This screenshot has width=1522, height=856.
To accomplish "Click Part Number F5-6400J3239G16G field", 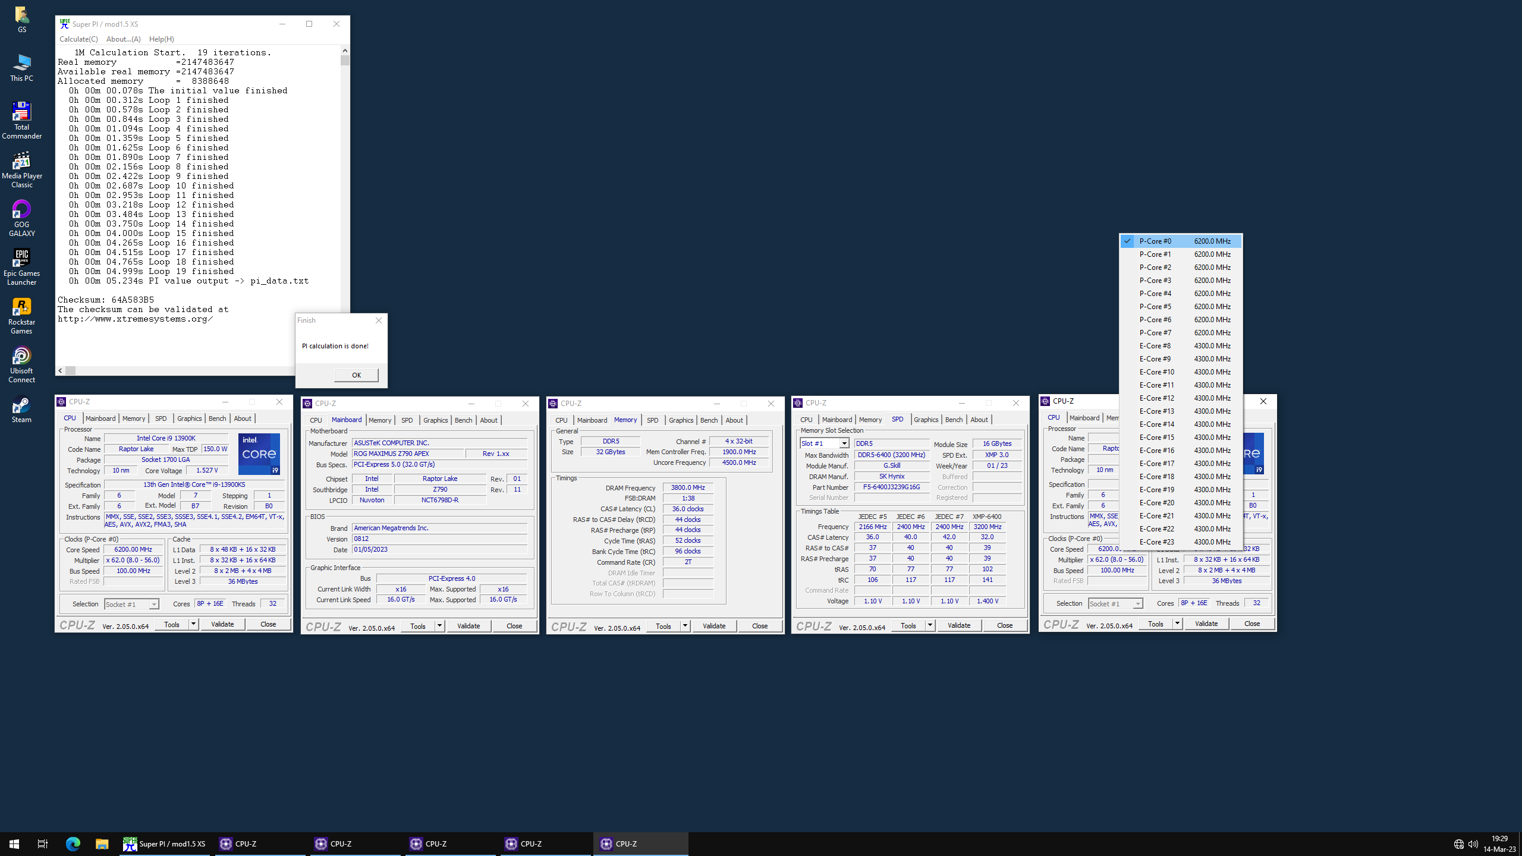I will (891, 487).
